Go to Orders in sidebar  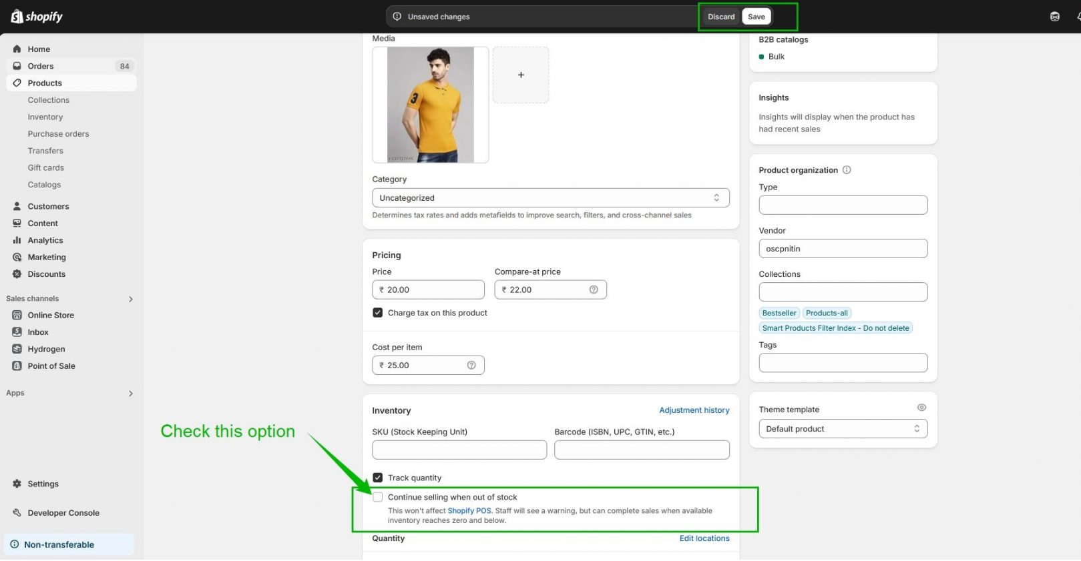tap(41, 66)
